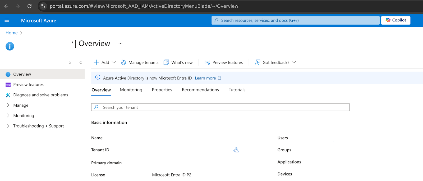Click Got feedback? in the toolbar
423x181 pixels.
(276, 62)
